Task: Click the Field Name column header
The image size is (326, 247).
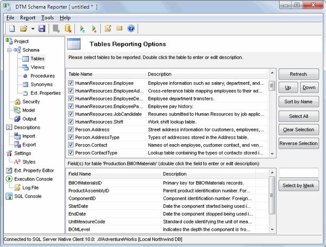Action: tap(114, 174)
